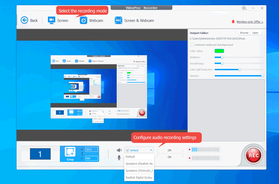This screenshot has width=279, height=184.
Task: Select display 1 thumbnail
Action: click(40, 154)
